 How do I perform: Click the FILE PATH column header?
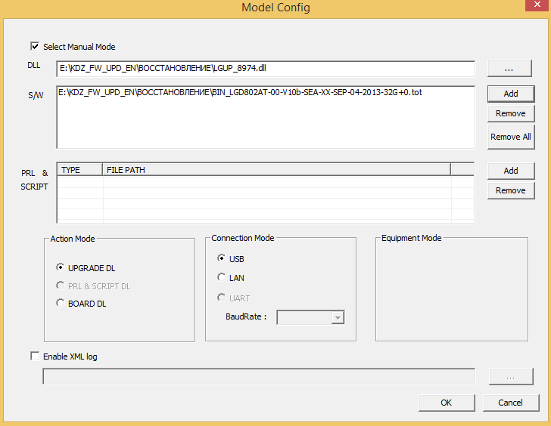(x=276, y=170)
